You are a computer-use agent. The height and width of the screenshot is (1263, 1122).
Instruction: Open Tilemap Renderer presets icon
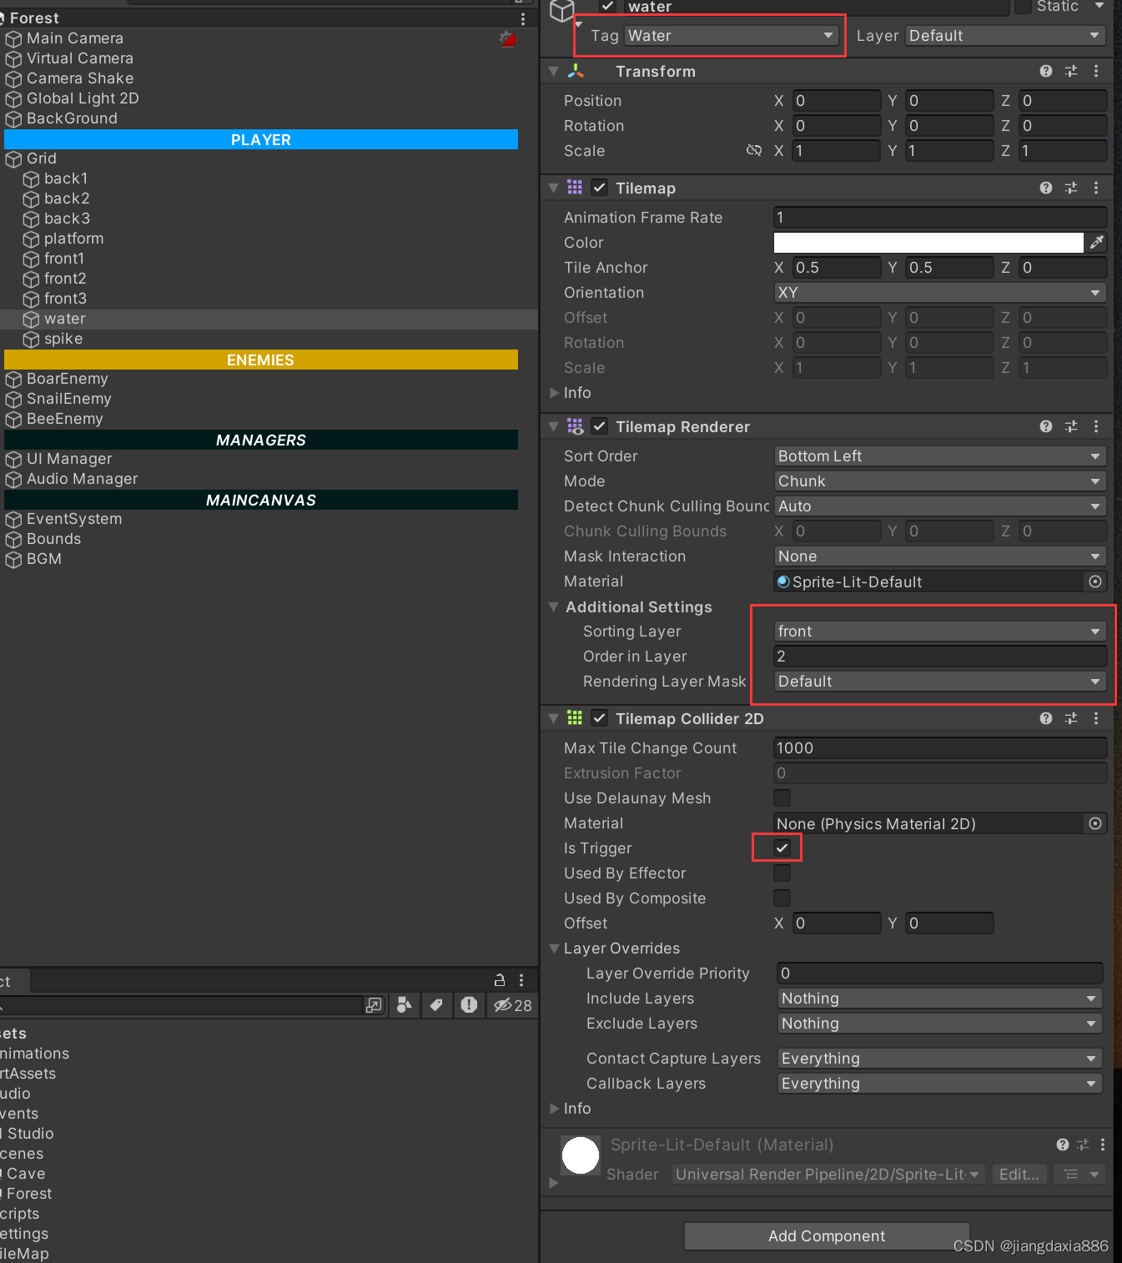[1071, 427]
